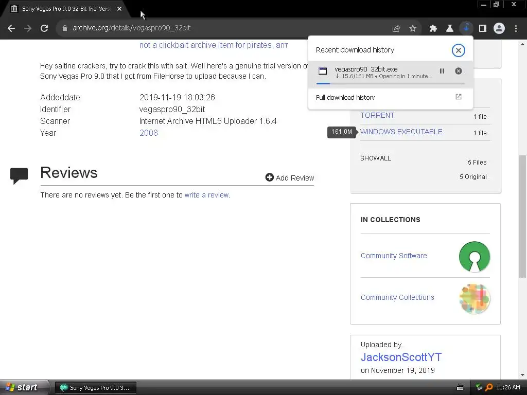Close the Recent download history popup
This screenshot has height=395, width=527.
[458, 50]
